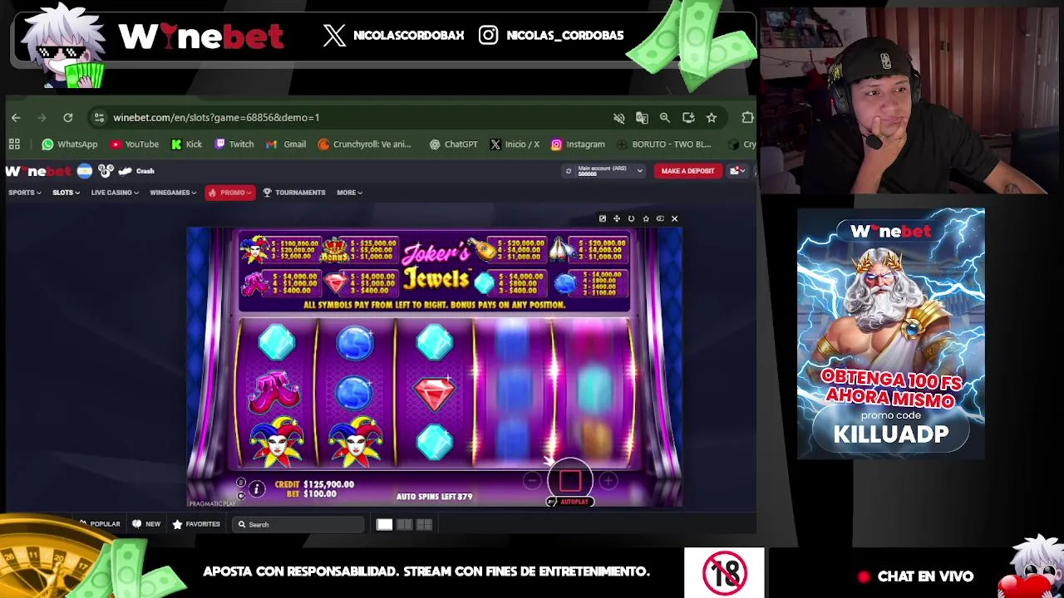
Task: Open the zoom magnifier icon in address bar
Action: [665, 118]
